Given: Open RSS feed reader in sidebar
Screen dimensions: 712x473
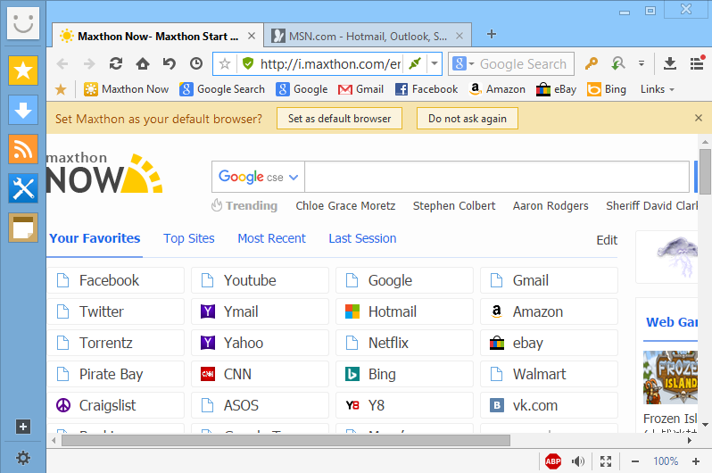Looking at the screenshot, I should click(23, 149).
